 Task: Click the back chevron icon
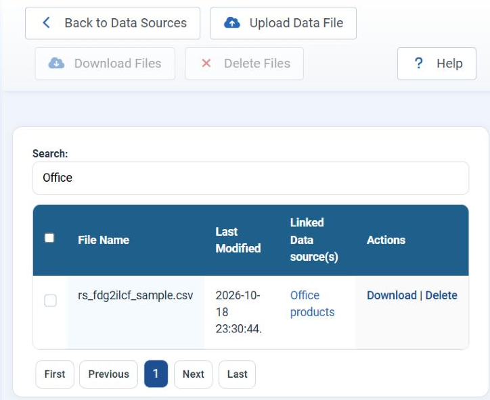click(x=46, y=23)
